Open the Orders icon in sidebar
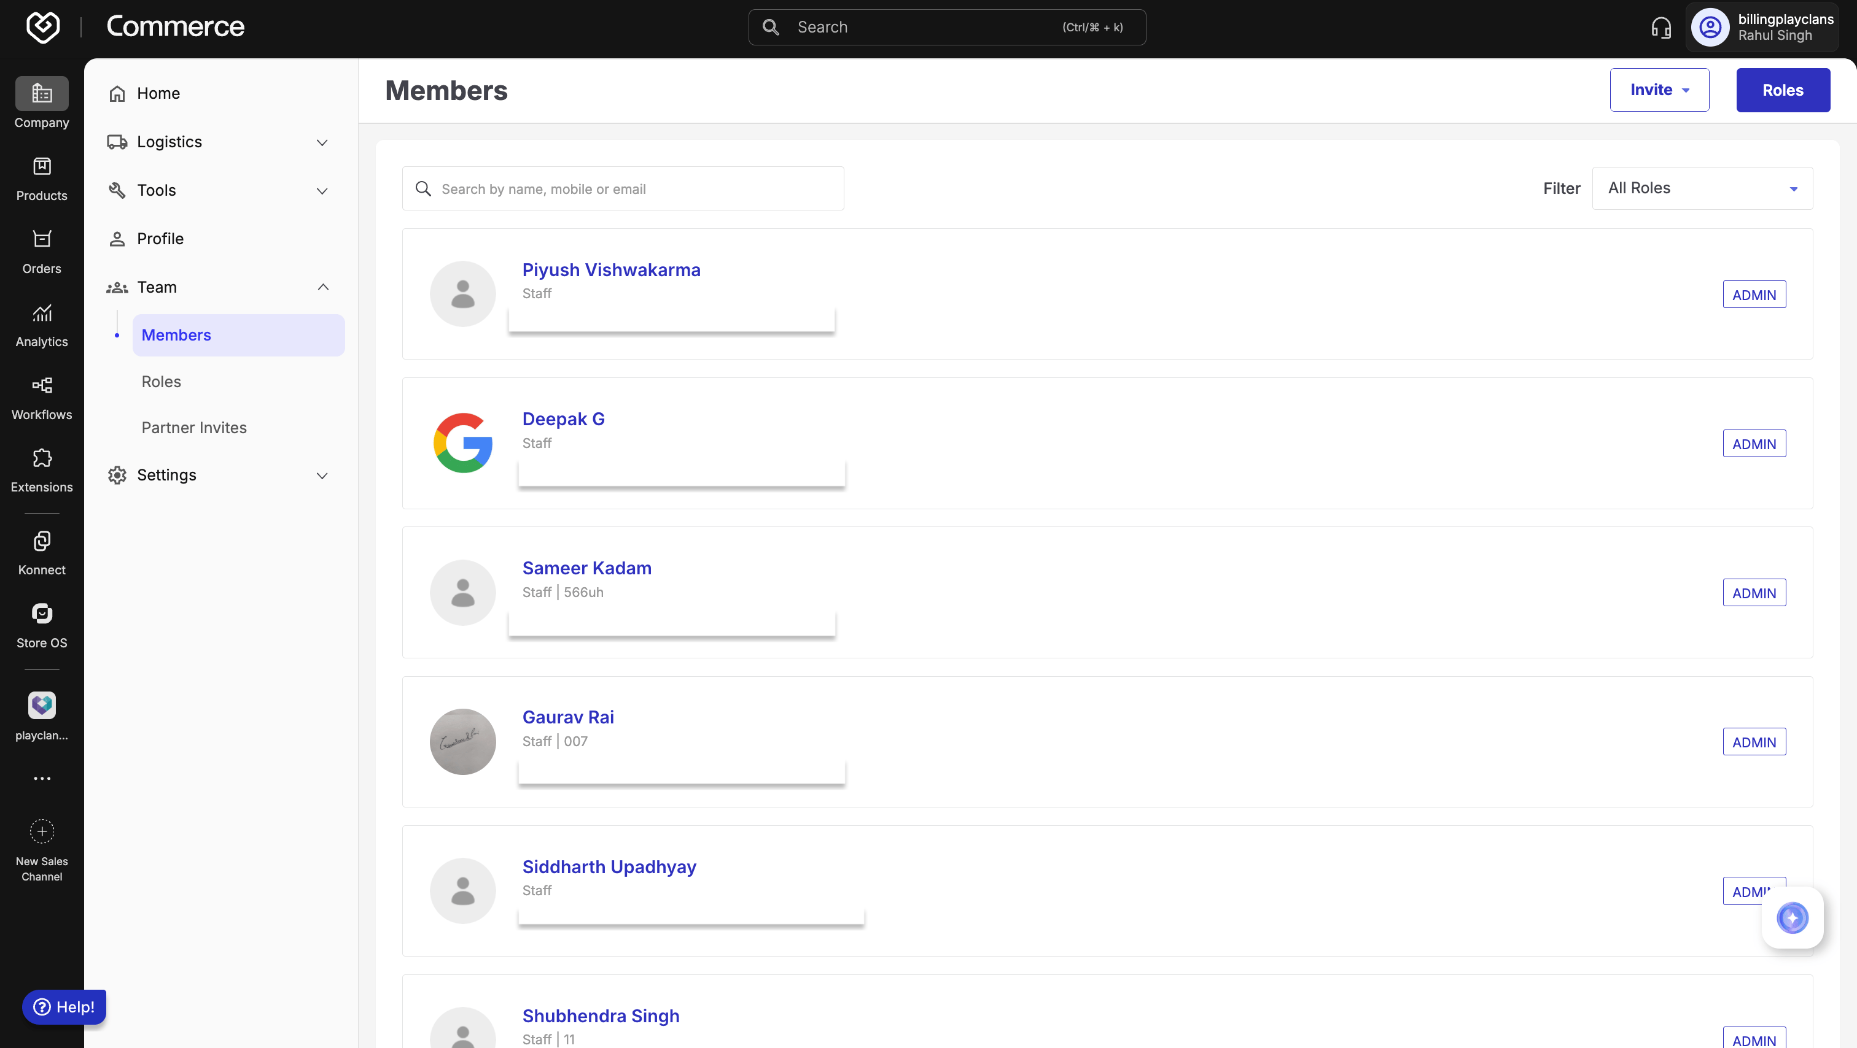 coord(42,240)
